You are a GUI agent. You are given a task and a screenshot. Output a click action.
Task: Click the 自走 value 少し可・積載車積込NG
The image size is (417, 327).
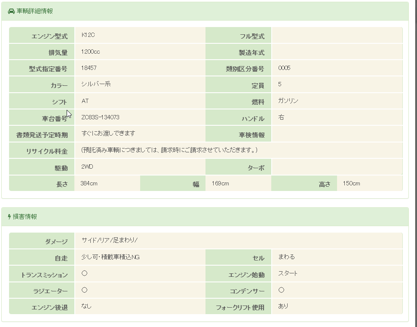110,257
